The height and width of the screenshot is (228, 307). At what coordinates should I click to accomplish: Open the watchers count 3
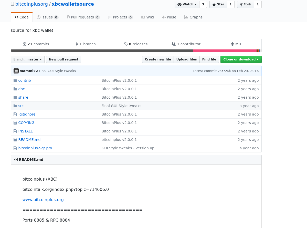[x=203, y=4]
